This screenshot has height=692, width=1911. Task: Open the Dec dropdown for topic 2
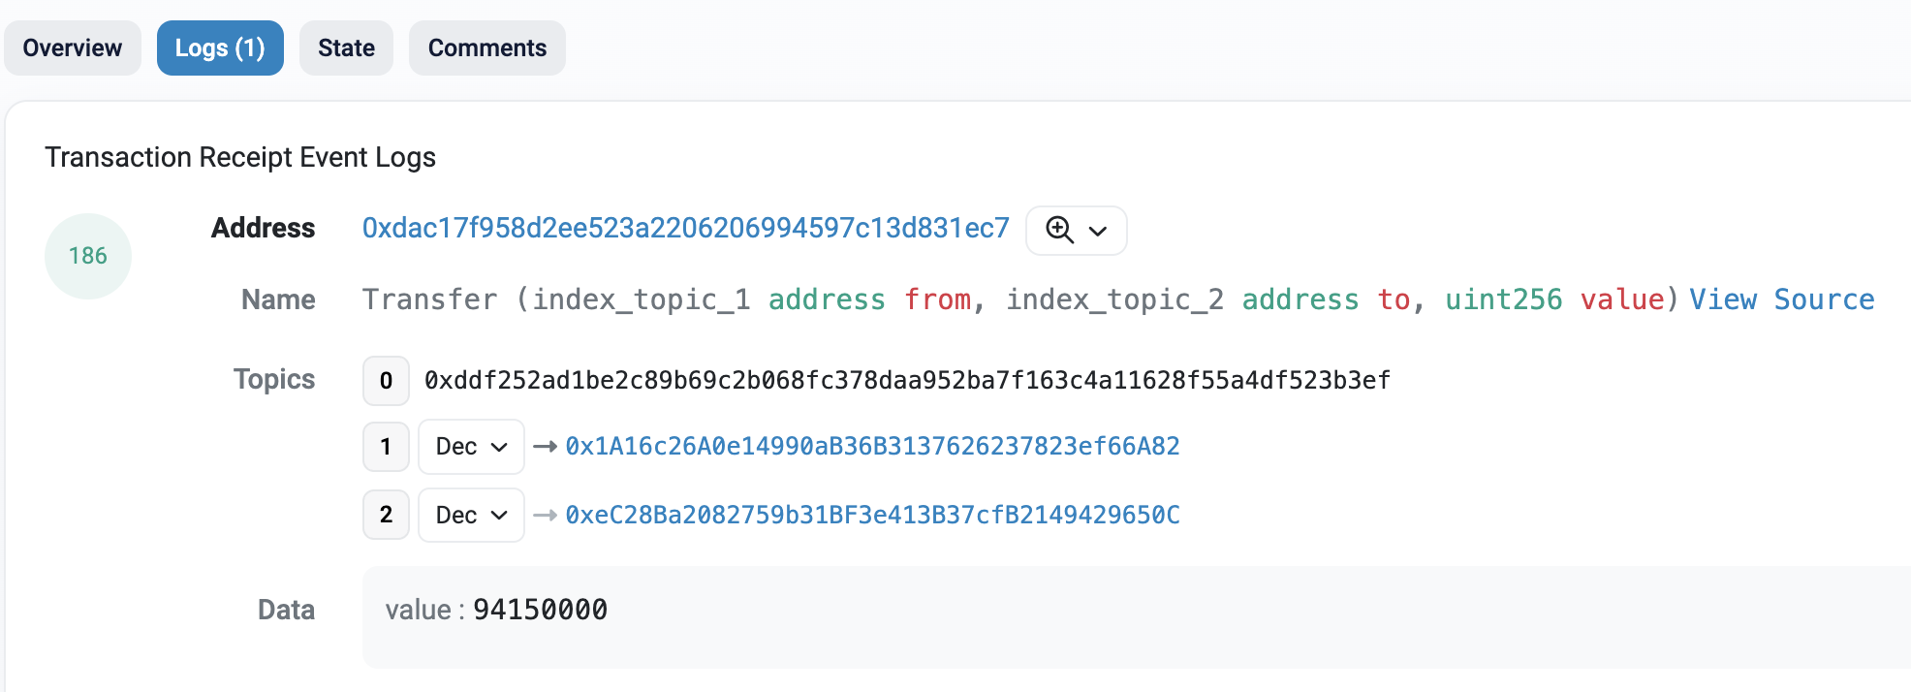pyautogui.click(x=471, y=515)
